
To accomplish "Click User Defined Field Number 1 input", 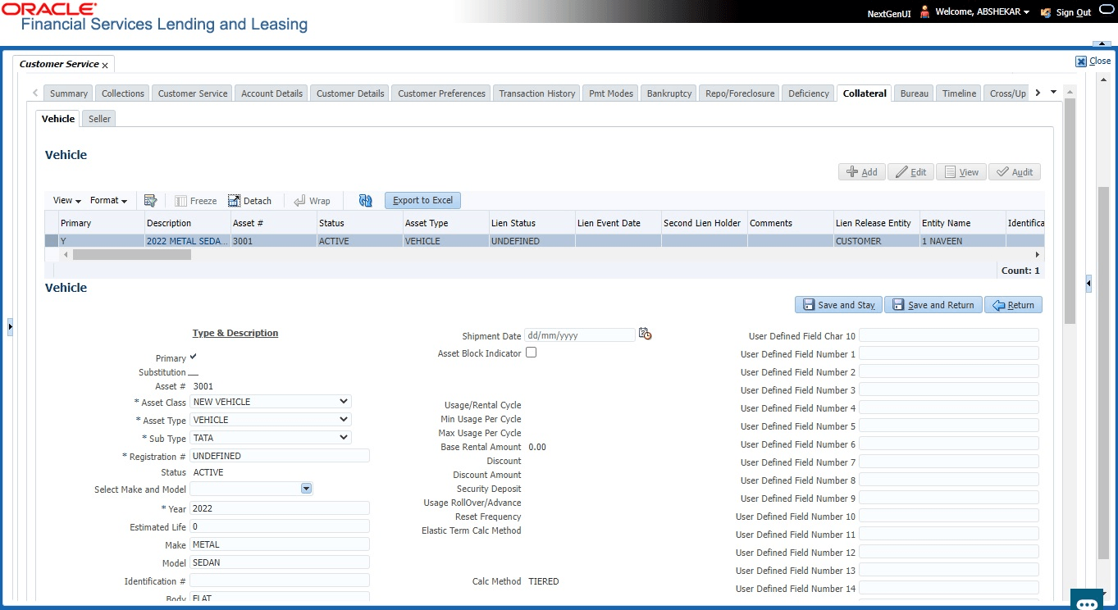I will 949,353.
